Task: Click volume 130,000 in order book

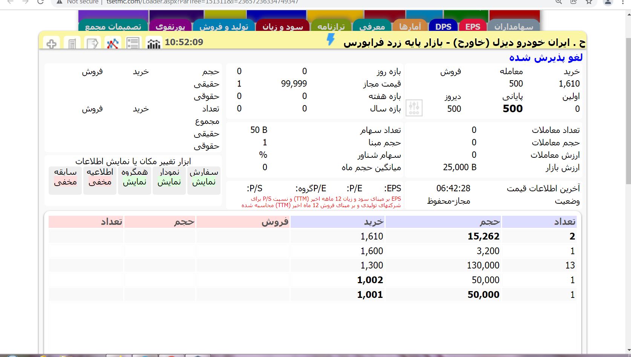Action: [x=483, y=265]
